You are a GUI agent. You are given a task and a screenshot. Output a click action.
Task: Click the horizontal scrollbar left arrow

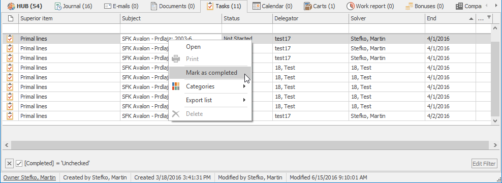(7, 145)
